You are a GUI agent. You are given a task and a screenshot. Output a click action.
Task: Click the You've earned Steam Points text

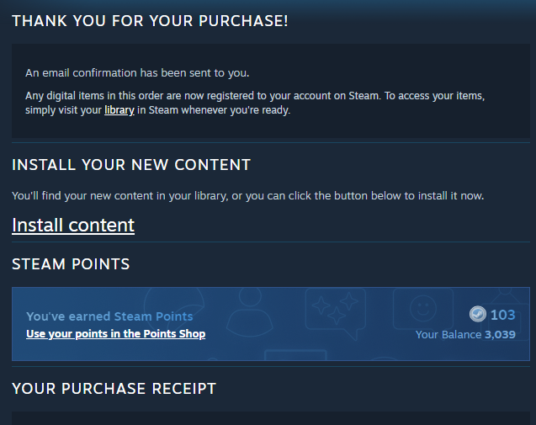(109, 316)
